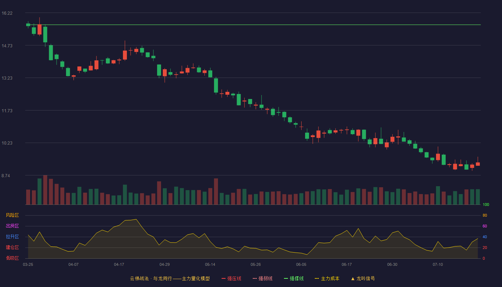Select the 04-29 date label
This screenshot has width=502, height=287.
tap(165, 264)
